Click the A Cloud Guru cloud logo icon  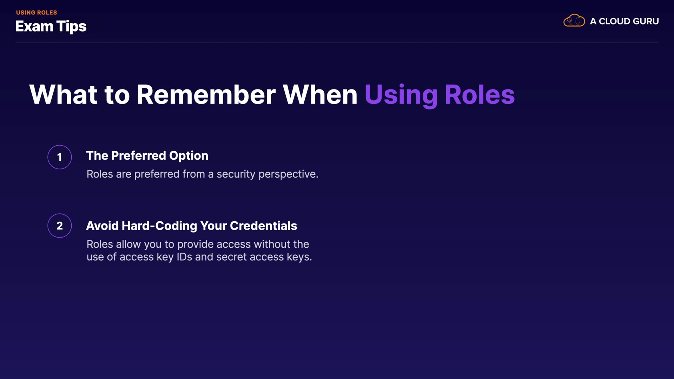click(x=574, y=21)
